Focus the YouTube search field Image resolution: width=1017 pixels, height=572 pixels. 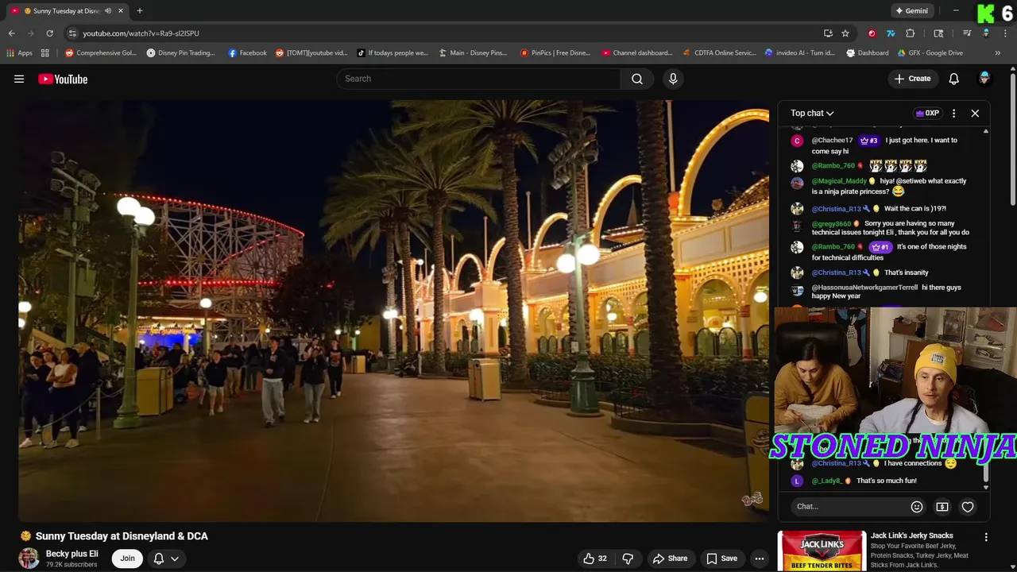(478, 79)
